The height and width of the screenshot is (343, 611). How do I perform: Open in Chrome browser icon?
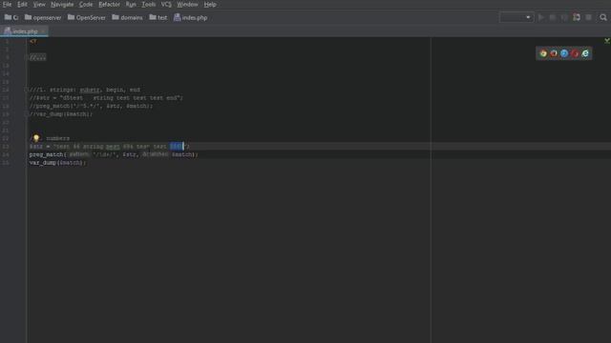(x=543, y=53)
